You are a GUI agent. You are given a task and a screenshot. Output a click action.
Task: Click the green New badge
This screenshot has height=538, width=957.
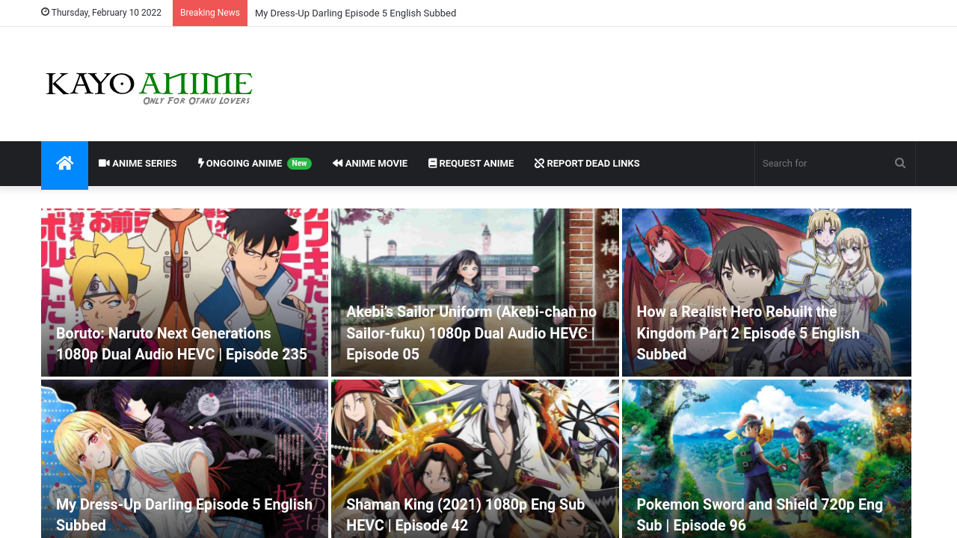tap(299, 163)
